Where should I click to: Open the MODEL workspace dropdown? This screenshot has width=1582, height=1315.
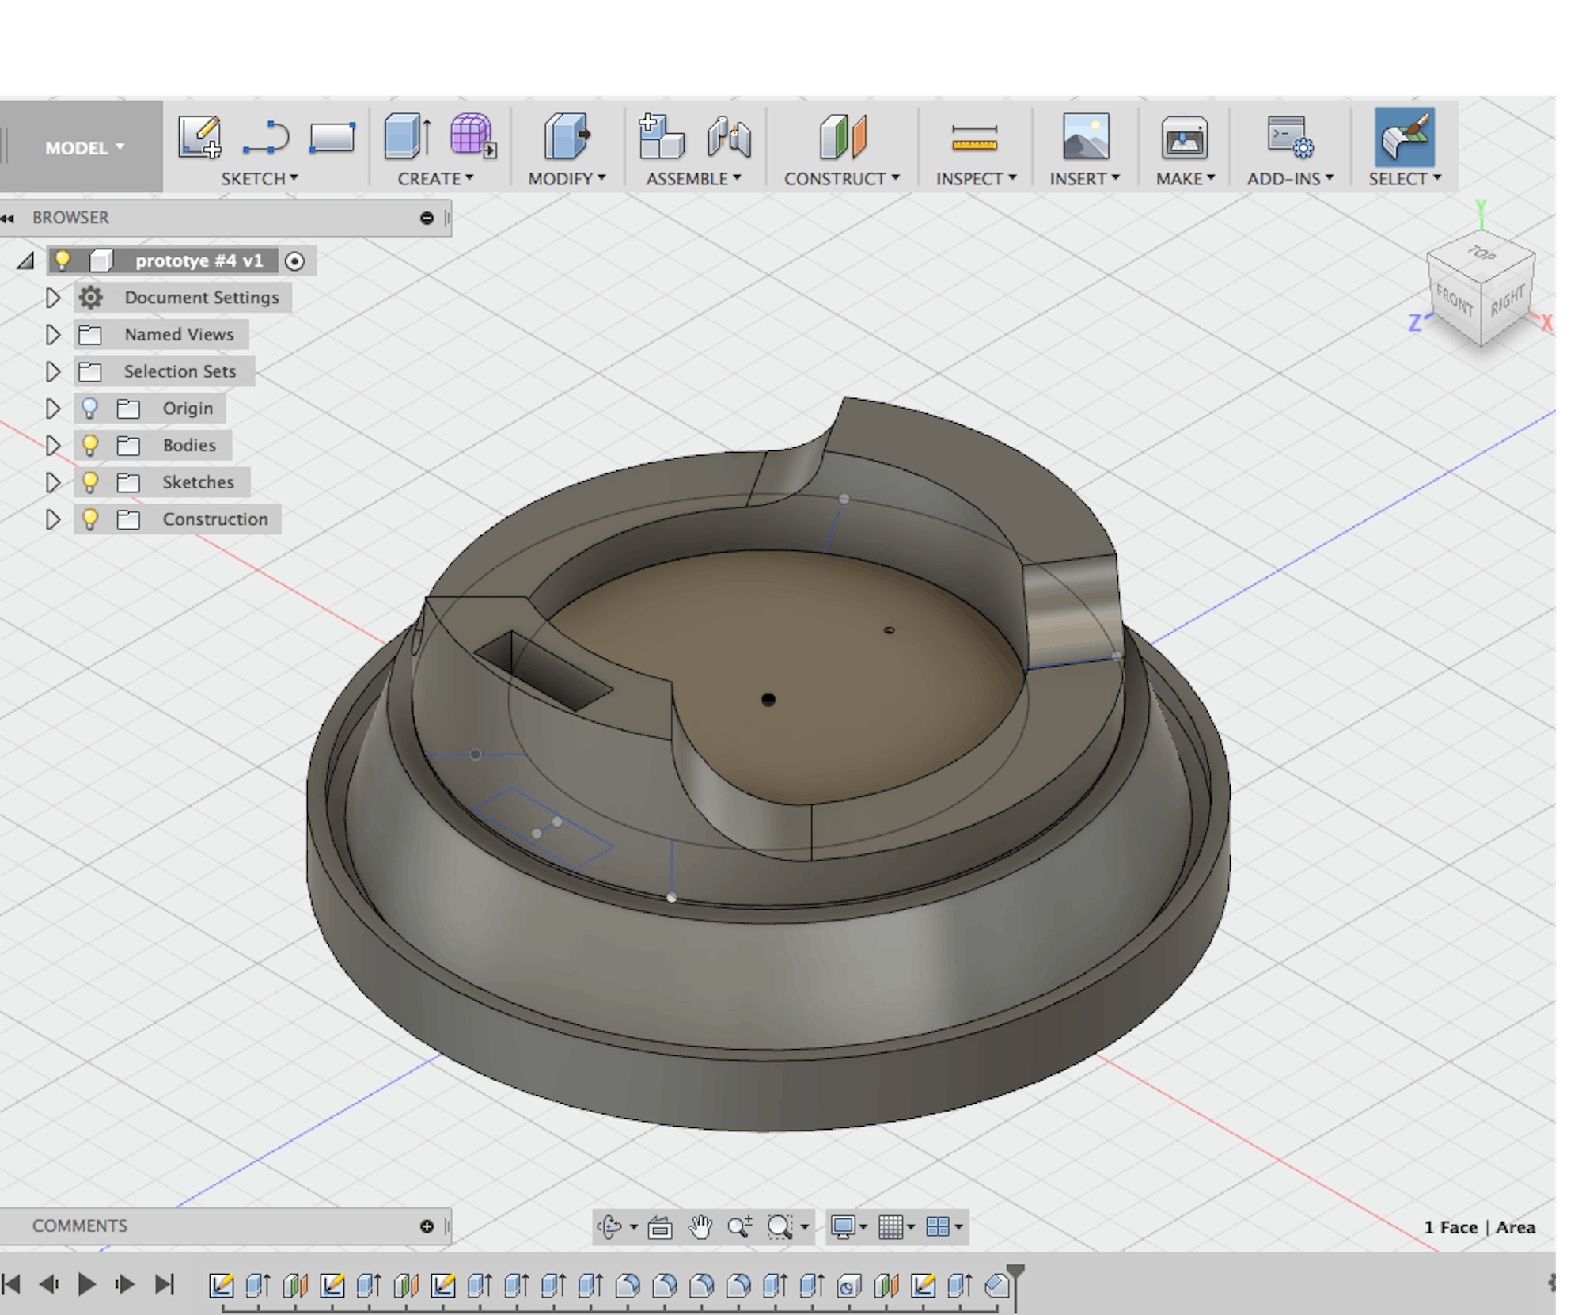84,147
